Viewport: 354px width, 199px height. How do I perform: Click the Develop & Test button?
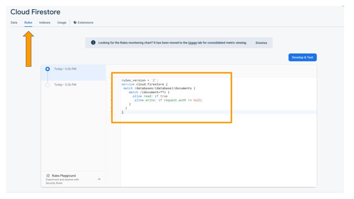point(302,57)
